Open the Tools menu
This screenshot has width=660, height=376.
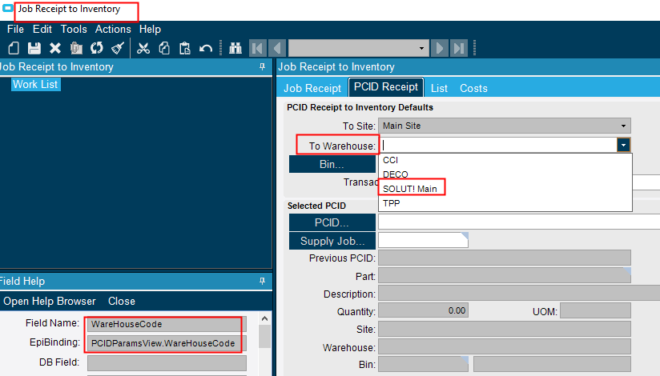[74, 29]
